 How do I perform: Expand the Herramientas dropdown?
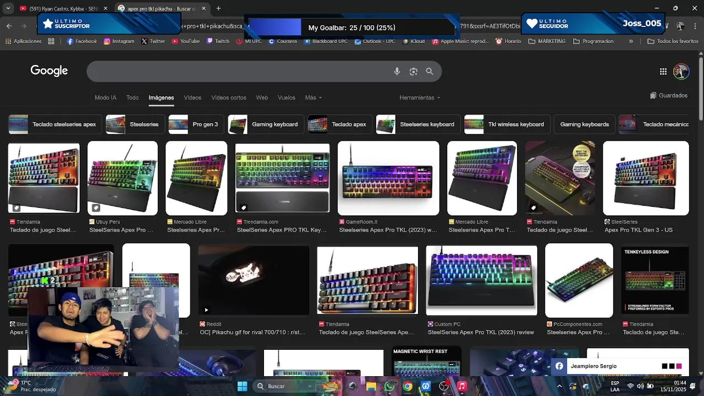(420, 97)
